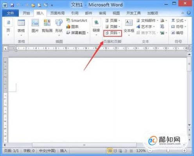Screen dimensions: 194x156
Task: Click the horizontal scrollbar left arrow
Action: [x=5, y=145]
